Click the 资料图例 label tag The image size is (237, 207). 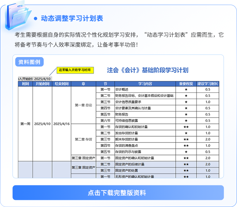[29, 62]
